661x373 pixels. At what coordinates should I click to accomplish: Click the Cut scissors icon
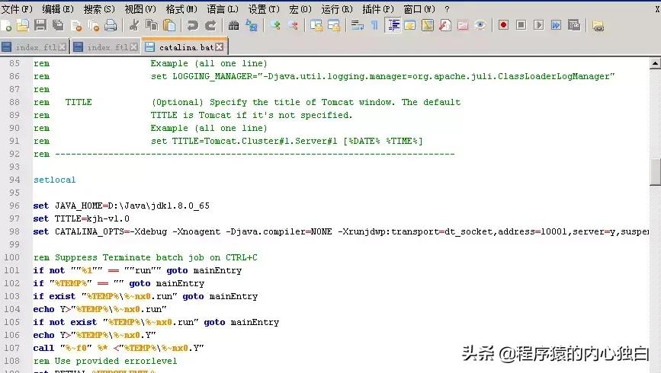tap(134, 25)
